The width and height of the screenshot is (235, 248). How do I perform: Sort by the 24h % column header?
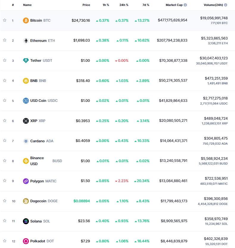point(124,5)
